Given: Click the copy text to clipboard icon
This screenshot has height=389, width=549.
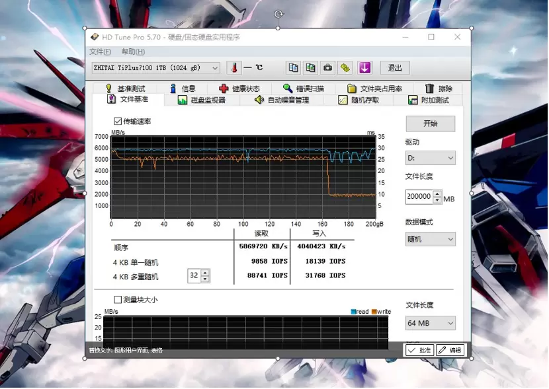Looking at the screenshot, I should [293, 67].
